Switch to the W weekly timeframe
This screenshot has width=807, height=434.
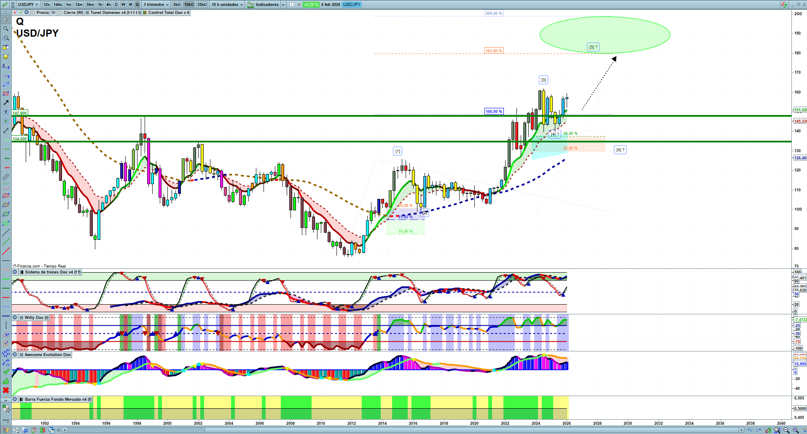pos(123,5)
